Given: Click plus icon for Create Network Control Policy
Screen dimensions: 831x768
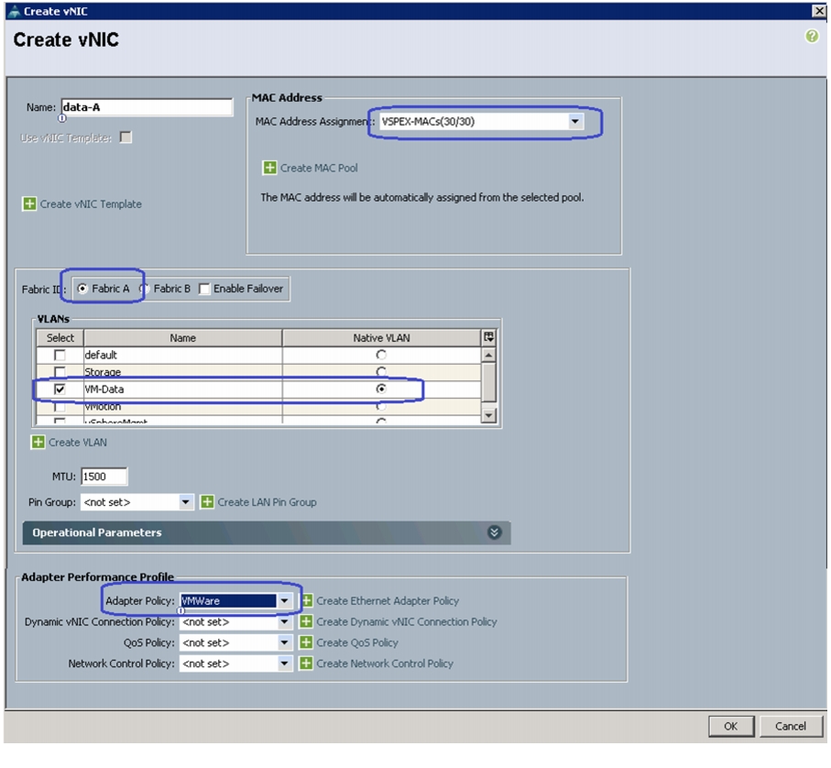Looking at the screenshot, I should pyautogui.click(x=306, y=663).
